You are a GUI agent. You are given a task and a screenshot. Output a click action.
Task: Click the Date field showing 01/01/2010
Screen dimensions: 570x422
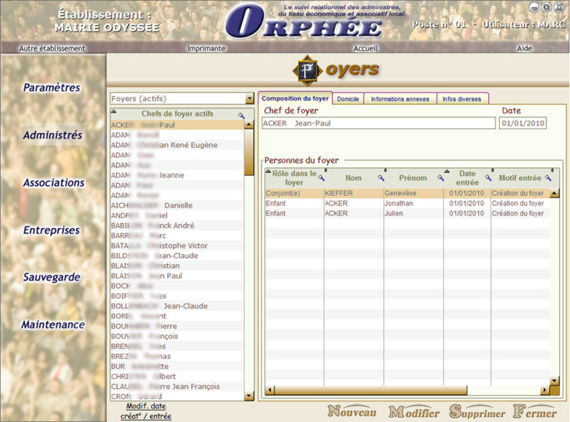pos(522,123)
